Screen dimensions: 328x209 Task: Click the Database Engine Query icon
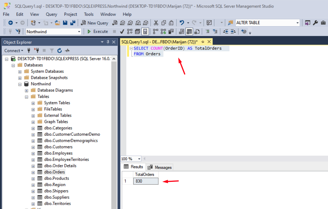tap(115, 23)
